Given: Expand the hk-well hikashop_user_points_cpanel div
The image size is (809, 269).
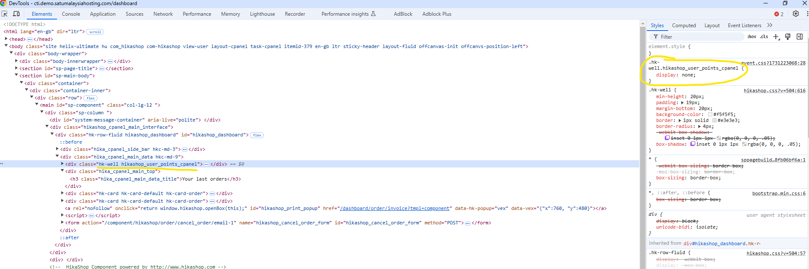Looking at the screenshot, I should pyautogui.click(x=62, y=164).
